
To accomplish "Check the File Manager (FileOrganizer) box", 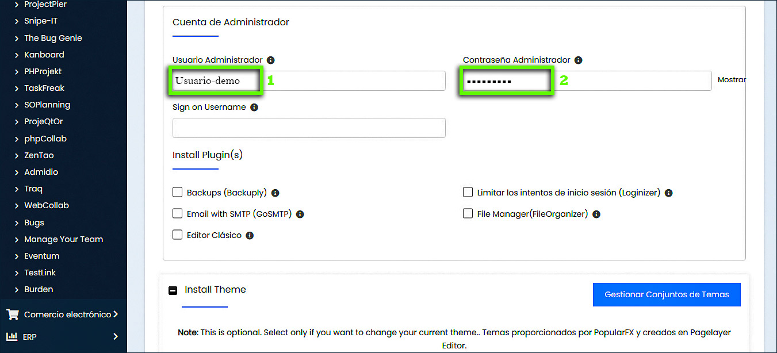I will (x=468, y=214).
